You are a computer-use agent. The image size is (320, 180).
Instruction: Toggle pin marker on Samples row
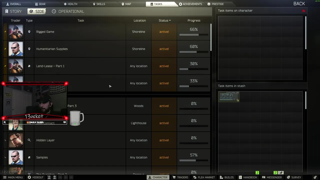(x=5, y=157)
